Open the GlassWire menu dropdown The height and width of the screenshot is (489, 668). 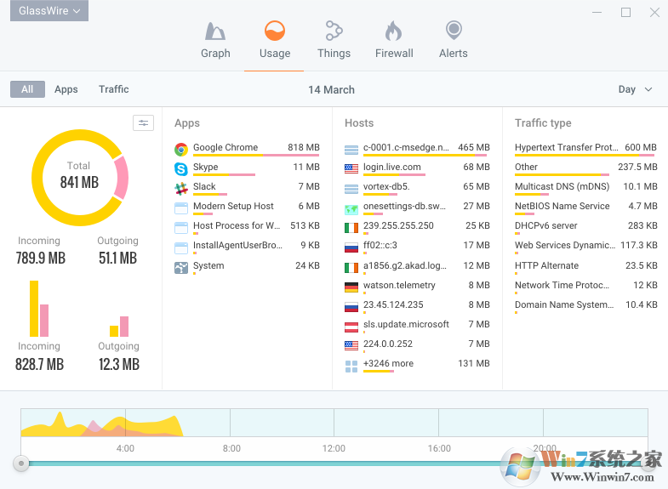coord(49,11)
